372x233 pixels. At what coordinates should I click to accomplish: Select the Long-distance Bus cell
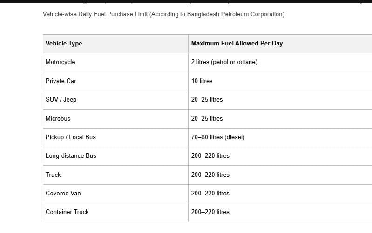(x=71, y=155)
